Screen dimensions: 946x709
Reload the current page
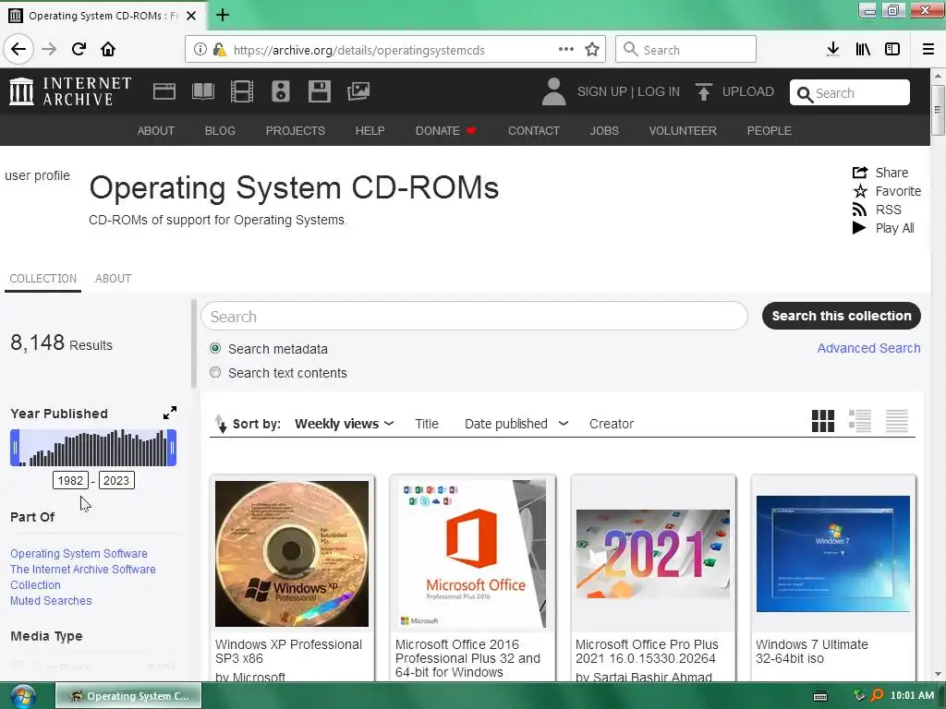click(79, 49)
